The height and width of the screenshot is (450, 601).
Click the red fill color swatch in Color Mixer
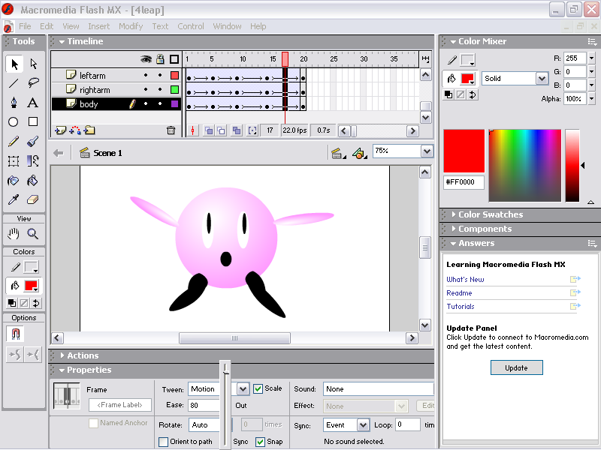[x=468, y=79]
